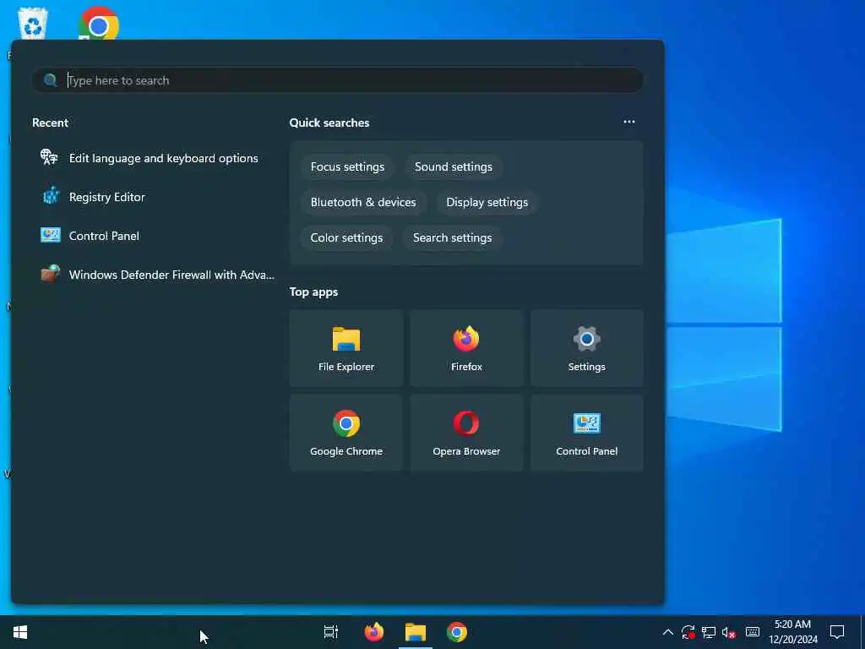The height and width of the screenshot is (649, 865).
Task: Open Settings tile in Top apps
Action: point(586,348)
